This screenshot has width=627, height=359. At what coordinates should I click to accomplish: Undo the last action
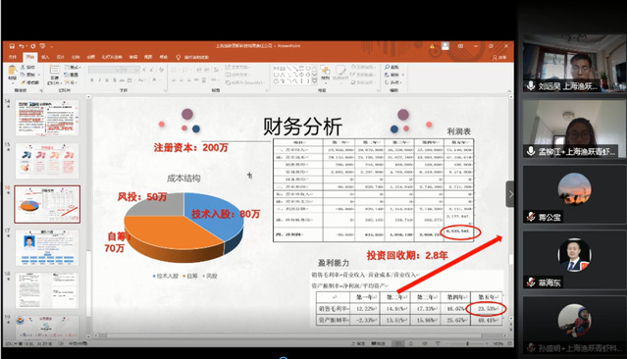pos(22,46)
